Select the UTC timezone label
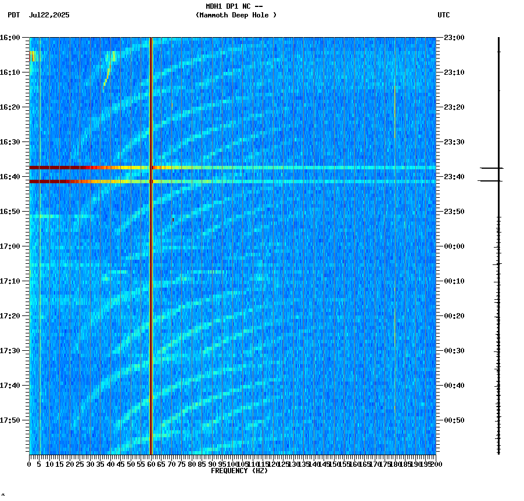Screen dimensions: 524x501 [x=443, y=16]
